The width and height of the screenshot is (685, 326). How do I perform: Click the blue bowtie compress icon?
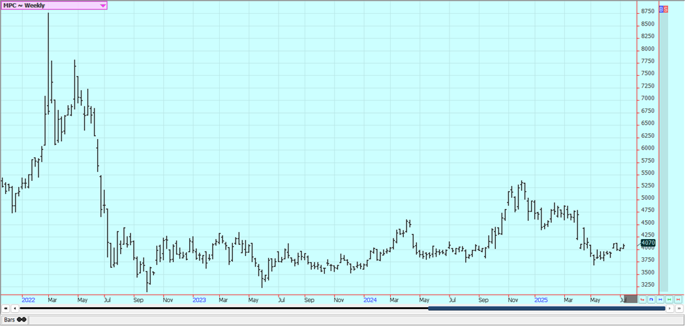[660, 299]
